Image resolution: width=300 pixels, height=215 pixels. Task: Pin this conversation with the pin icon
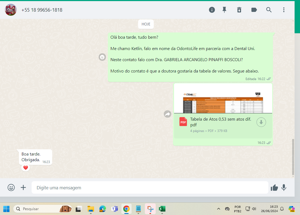[x=224, y=10]
